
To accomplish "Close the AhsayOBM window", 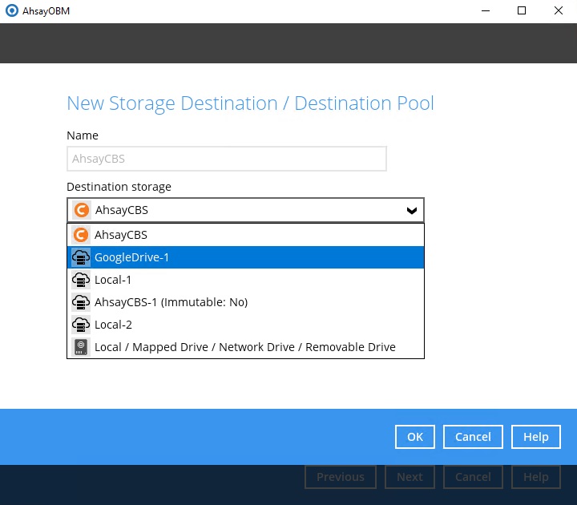I will click(559, 10).
